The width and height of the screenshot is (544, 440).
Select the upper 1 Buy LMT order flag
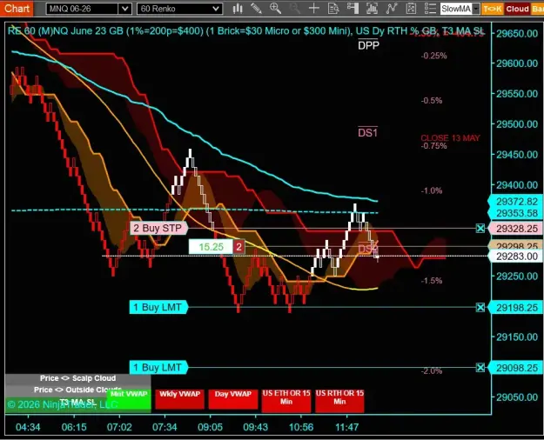(158, 307)
